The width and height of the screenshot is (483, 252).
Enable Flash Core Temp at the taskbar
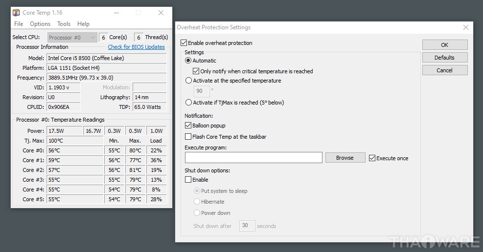click(x=188, y=137)
